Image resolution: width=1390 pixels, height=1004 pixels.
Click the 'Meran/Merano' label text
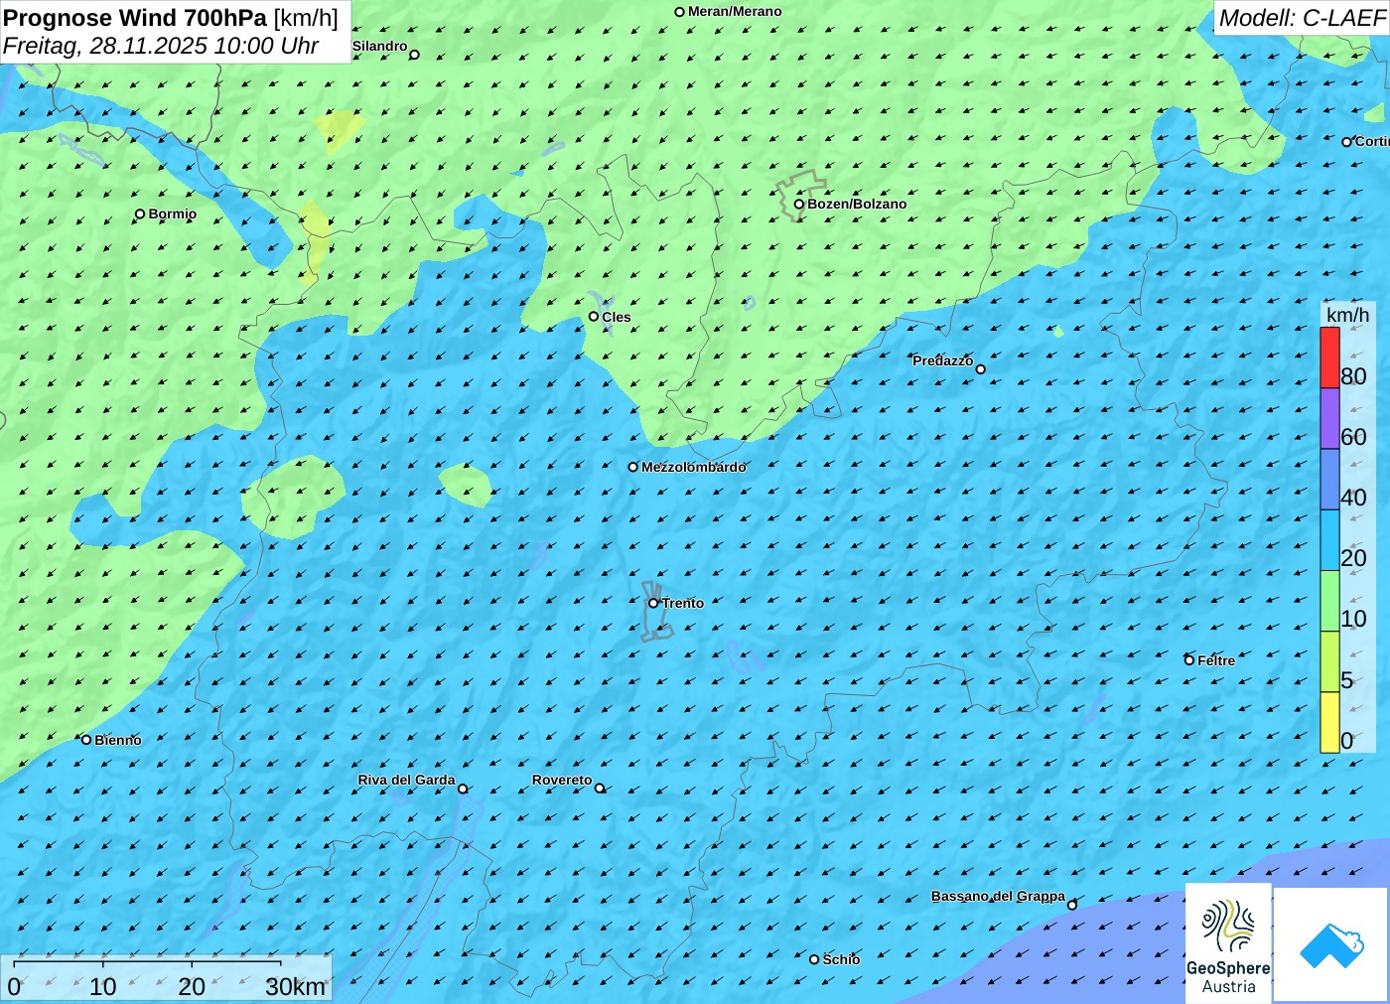point(735,11)
